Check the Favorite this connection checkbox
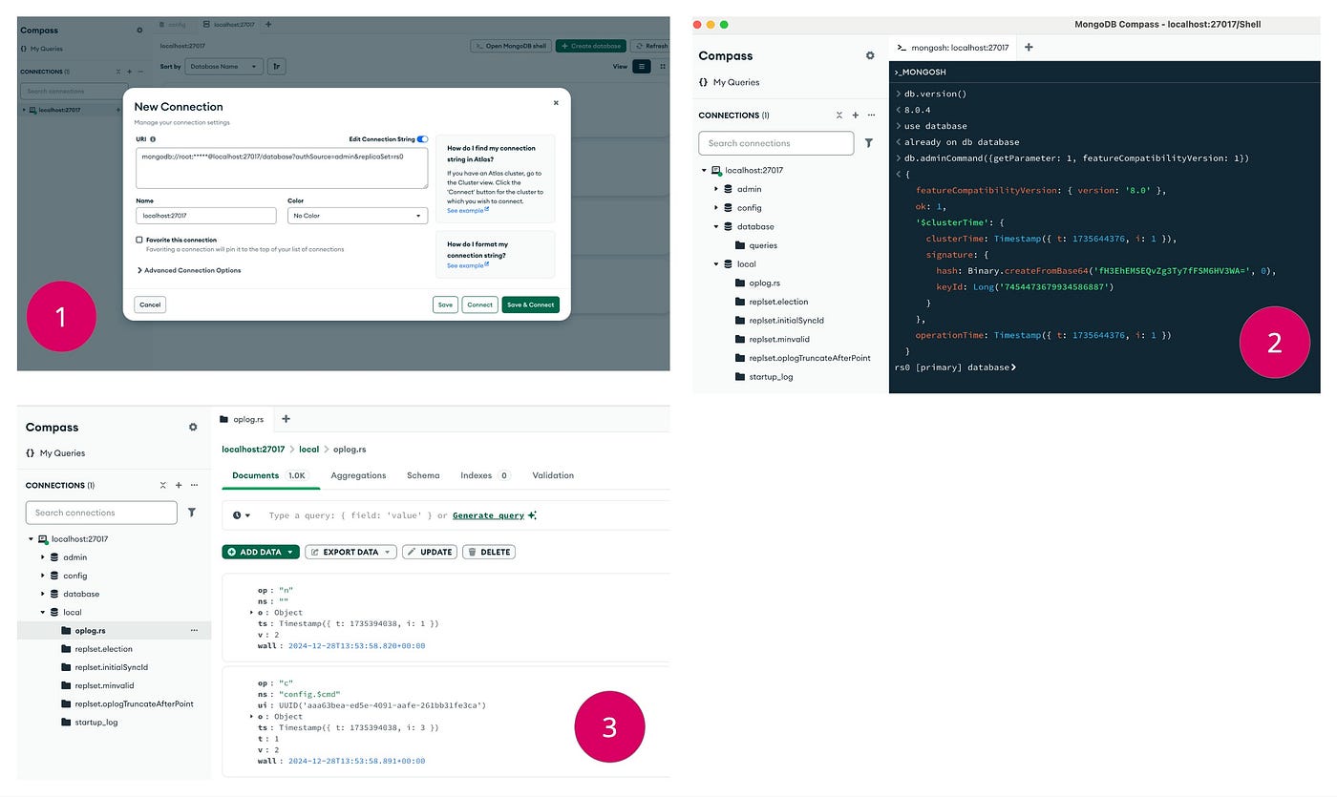The image size is (1337, 797). [x=139, y=240]
